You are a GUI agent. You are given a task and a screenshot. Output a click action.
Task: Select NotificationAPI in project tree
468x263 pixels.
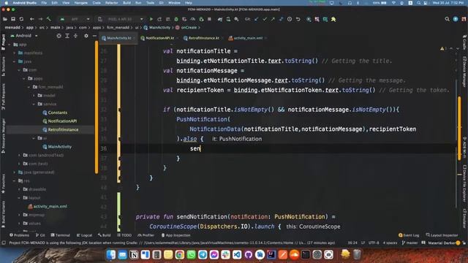click(x=60, y=121)
